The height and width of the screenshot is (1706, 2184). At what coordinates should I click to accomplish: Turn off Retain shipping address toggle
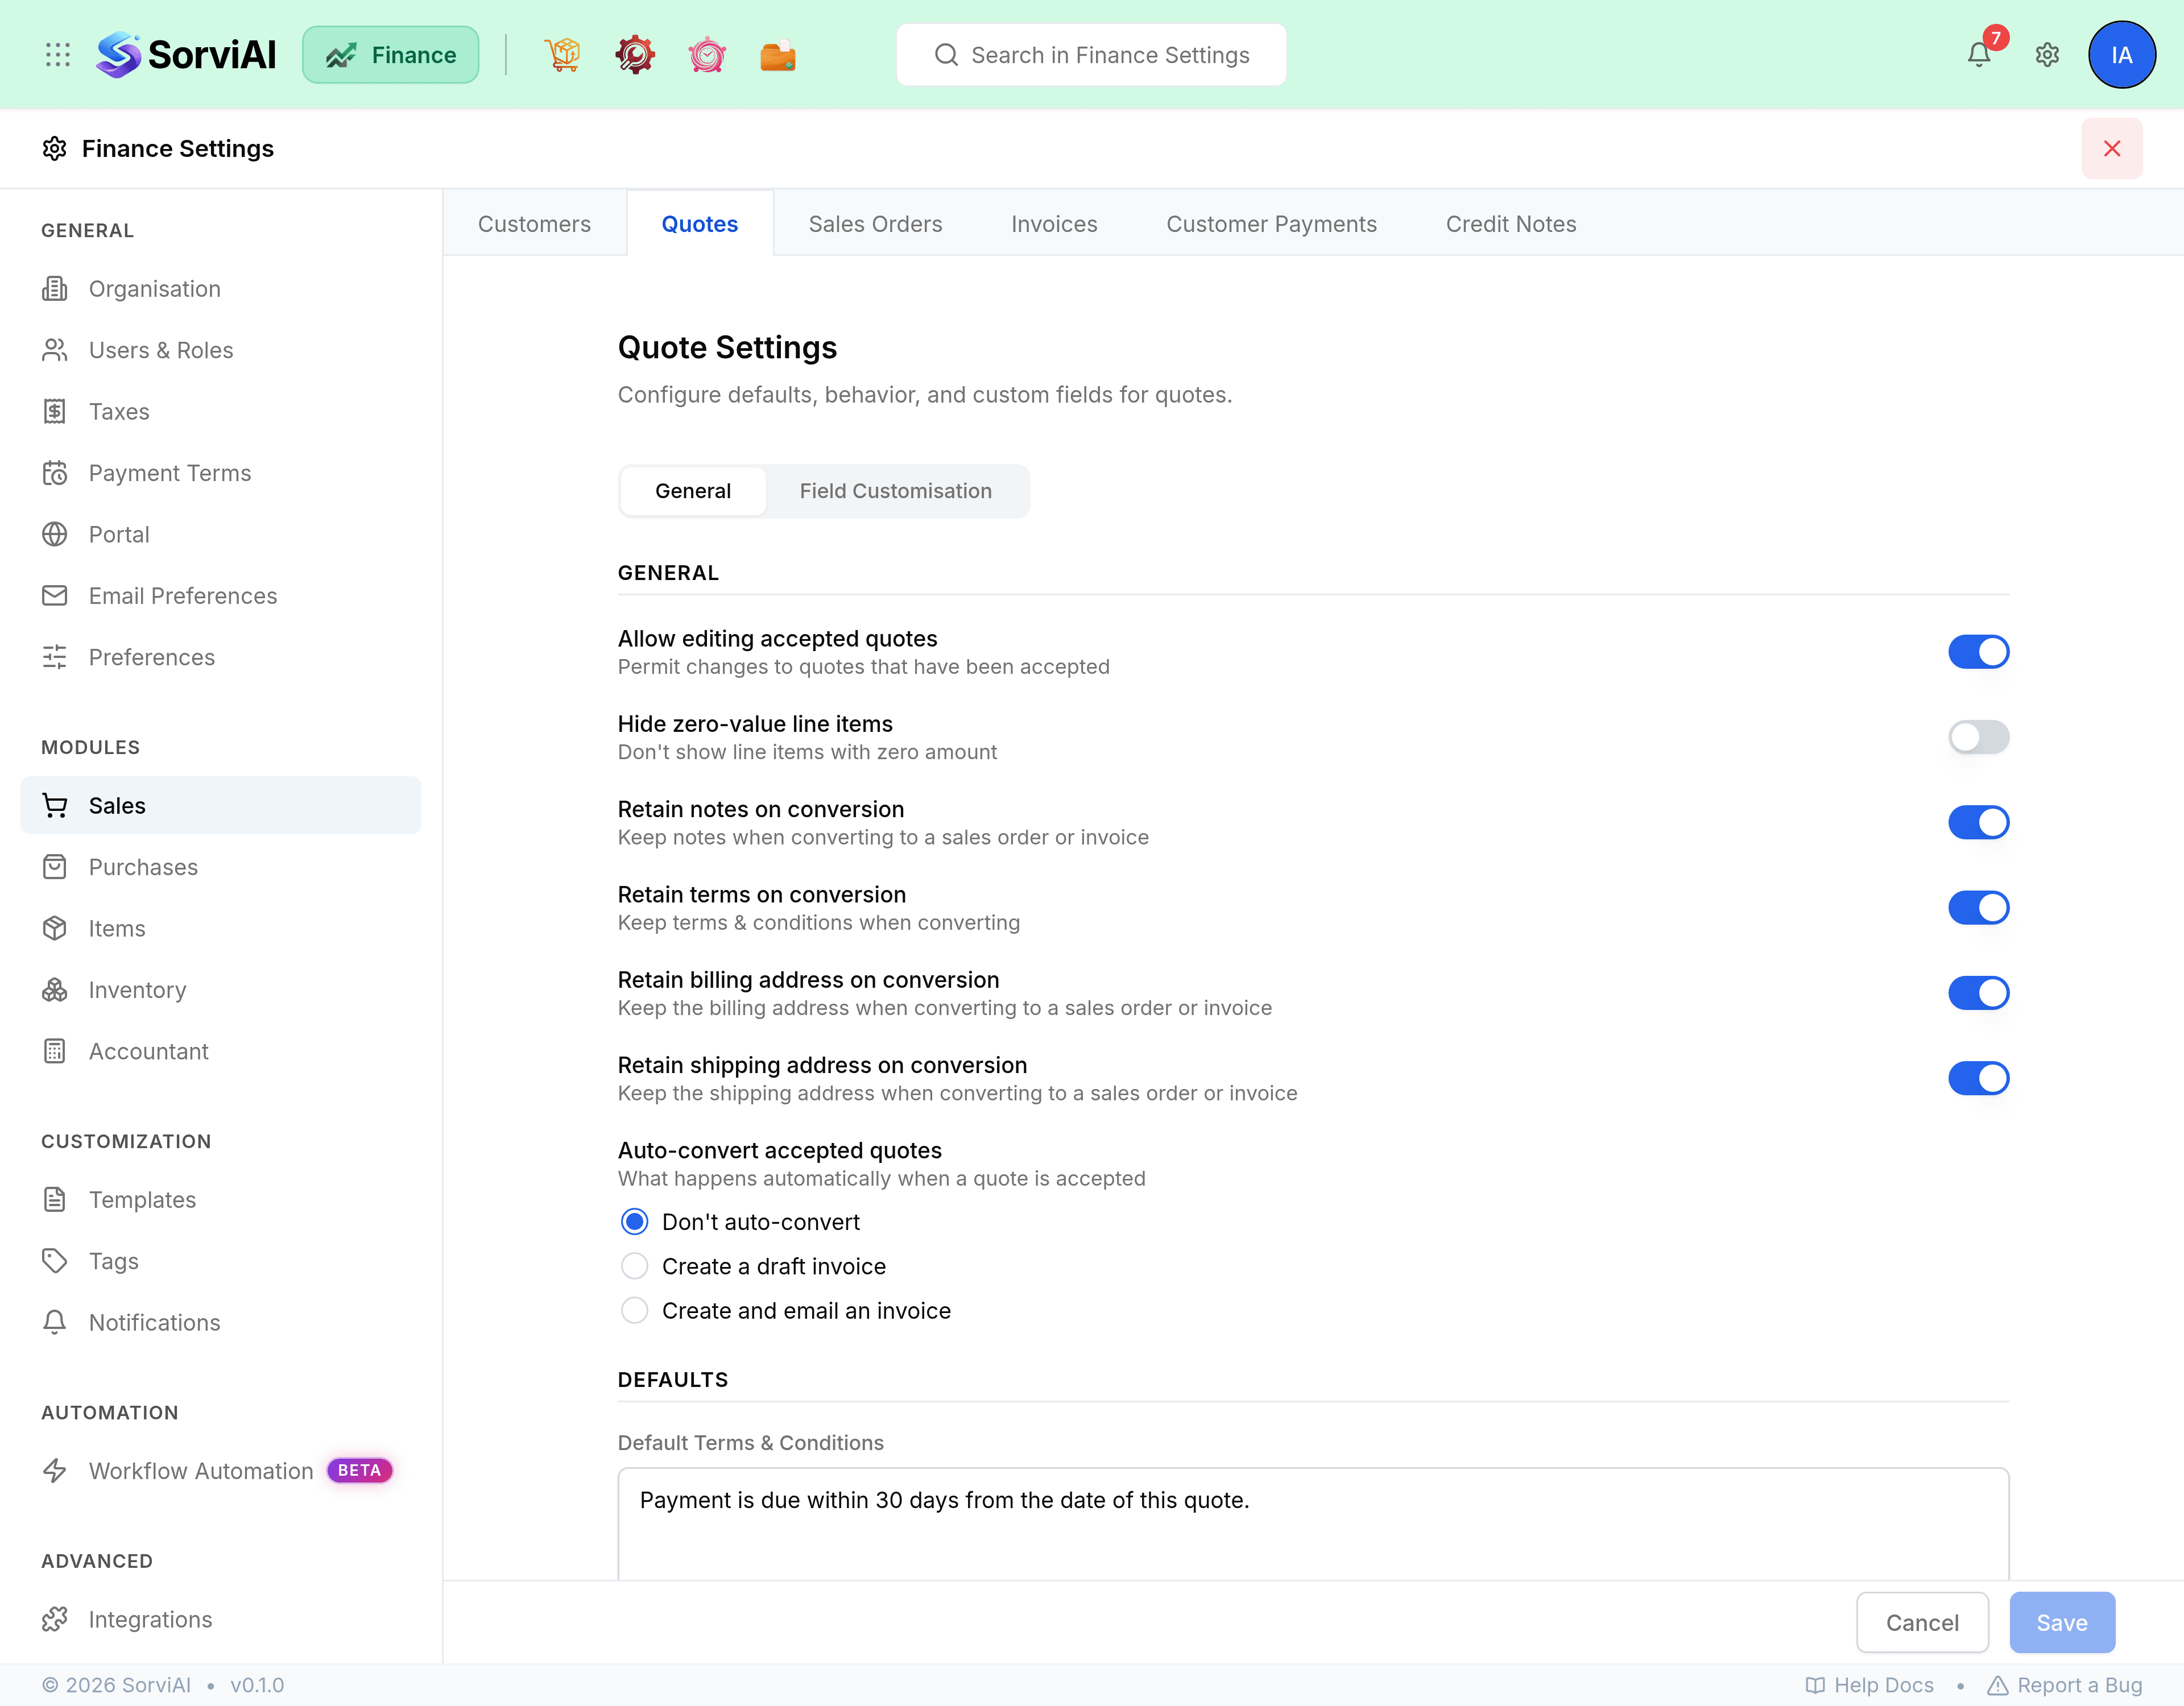point(1978,1078)
